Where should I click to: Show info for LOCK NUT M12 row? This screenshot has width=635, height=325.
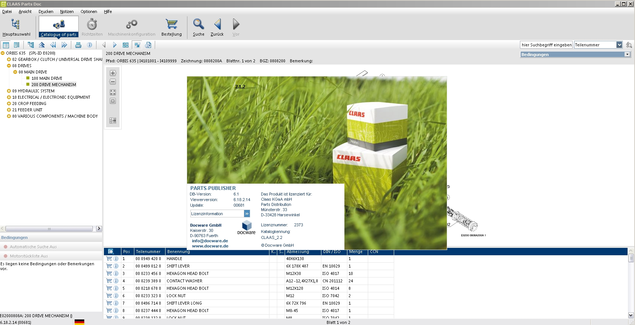[x=116, y=296]
